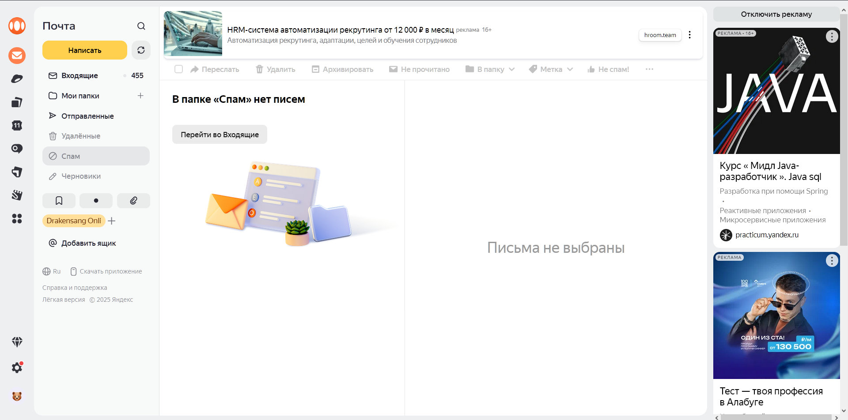The image size is (848, 420).
Task: Show flagged messages via bookmark icon
Action: tap(59, 201)
